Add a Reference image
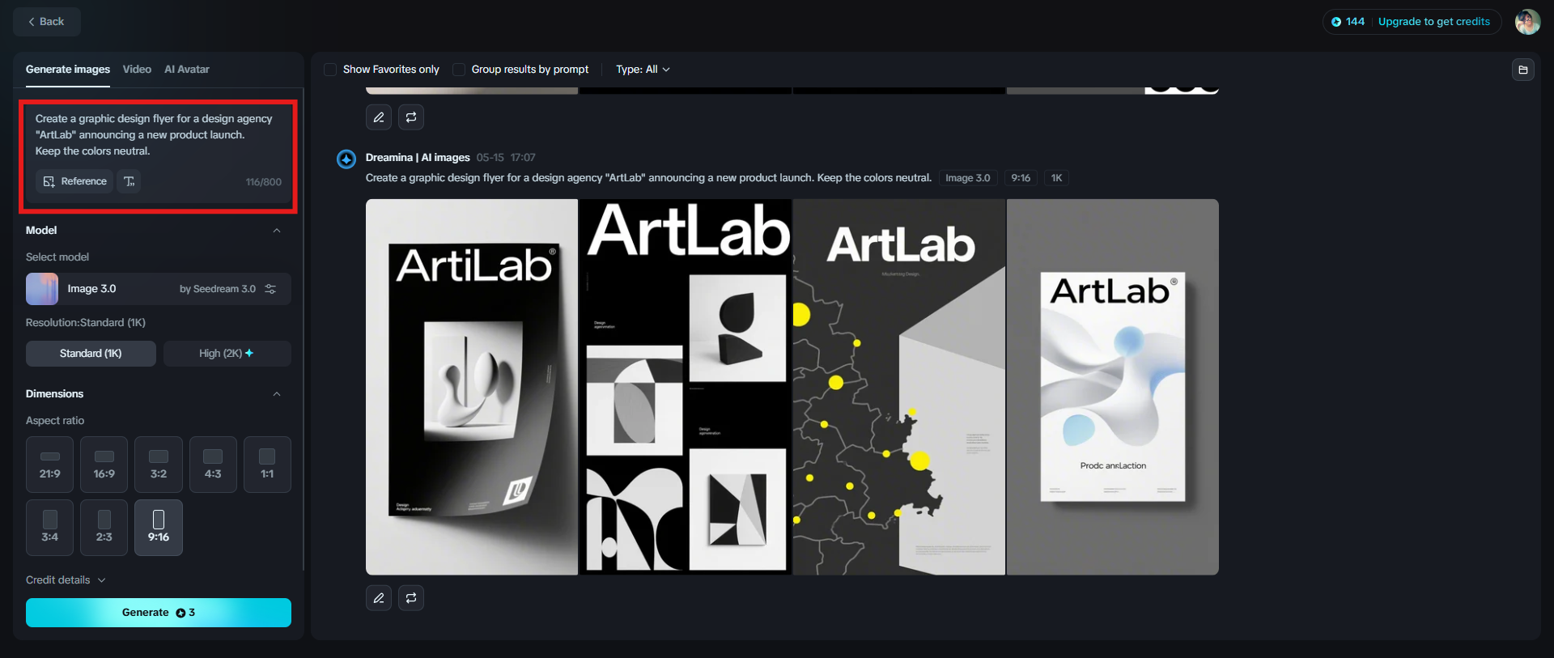The image size is (1554, 658). pos(74,181)
